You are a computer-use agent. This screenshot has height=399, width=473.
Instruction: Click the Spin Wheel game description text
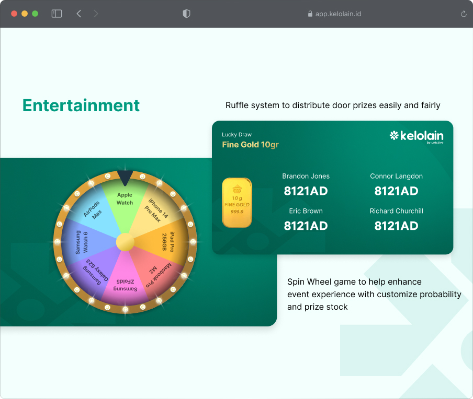pos(374,294)
